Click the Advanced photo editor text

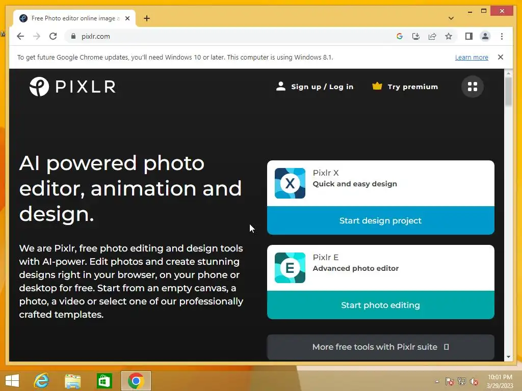pos(355,268)
